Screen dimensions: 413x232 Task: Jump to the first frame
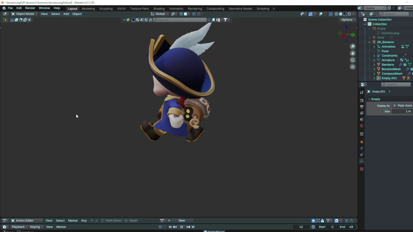click(x=170, y=227)
